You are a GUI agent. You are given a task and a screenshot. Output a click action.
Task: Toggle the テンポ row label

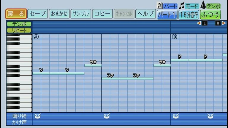point(19,24)
